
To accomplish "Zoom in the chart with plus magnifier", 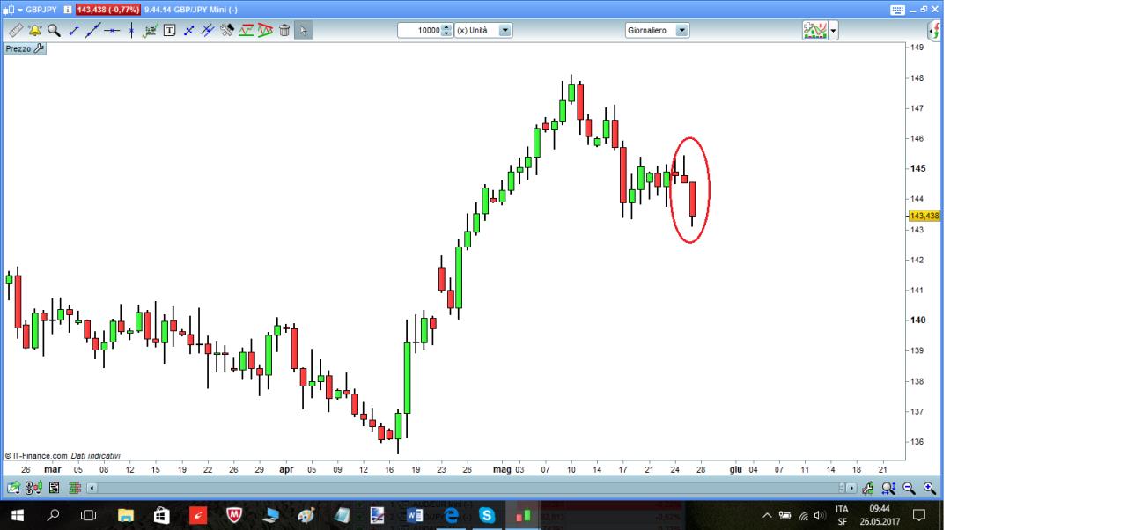I will click(x=929, y=488).
